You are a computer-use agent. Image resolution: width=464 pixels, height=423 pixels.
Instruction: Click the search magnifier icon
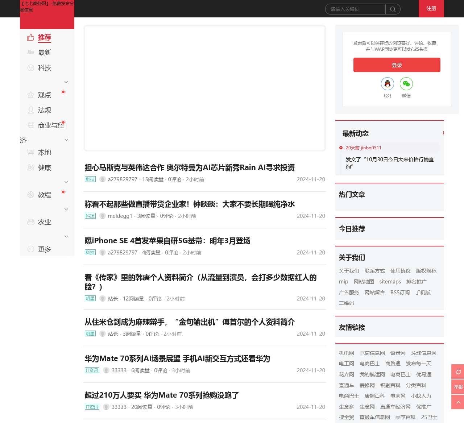click(x=393, y=9)
